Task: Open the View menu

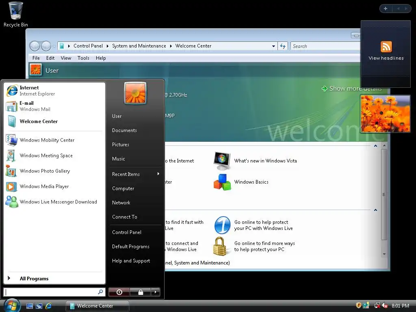Action: click(66, 58)
